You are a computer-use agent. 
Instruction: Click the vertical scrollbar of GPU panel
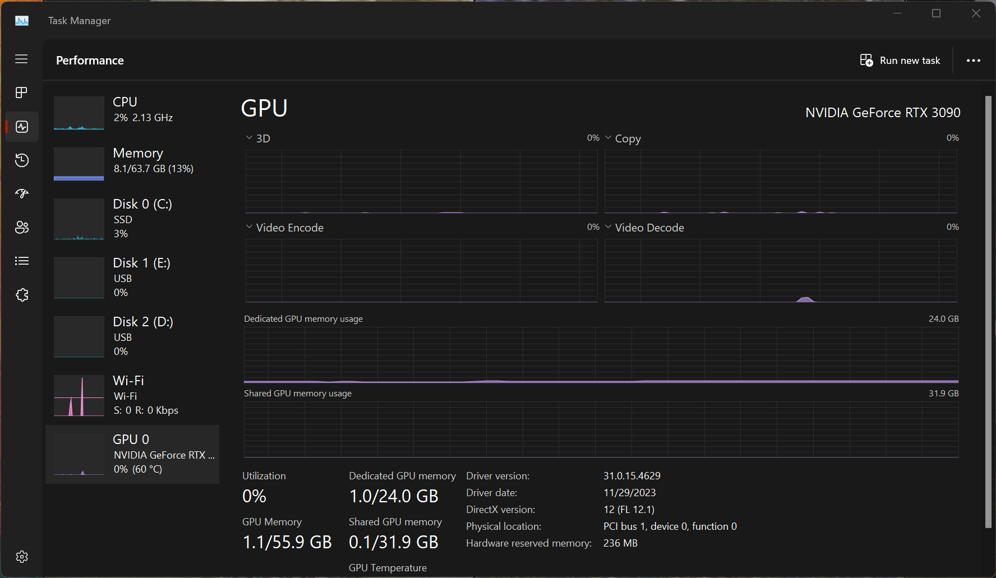point(988,312)
